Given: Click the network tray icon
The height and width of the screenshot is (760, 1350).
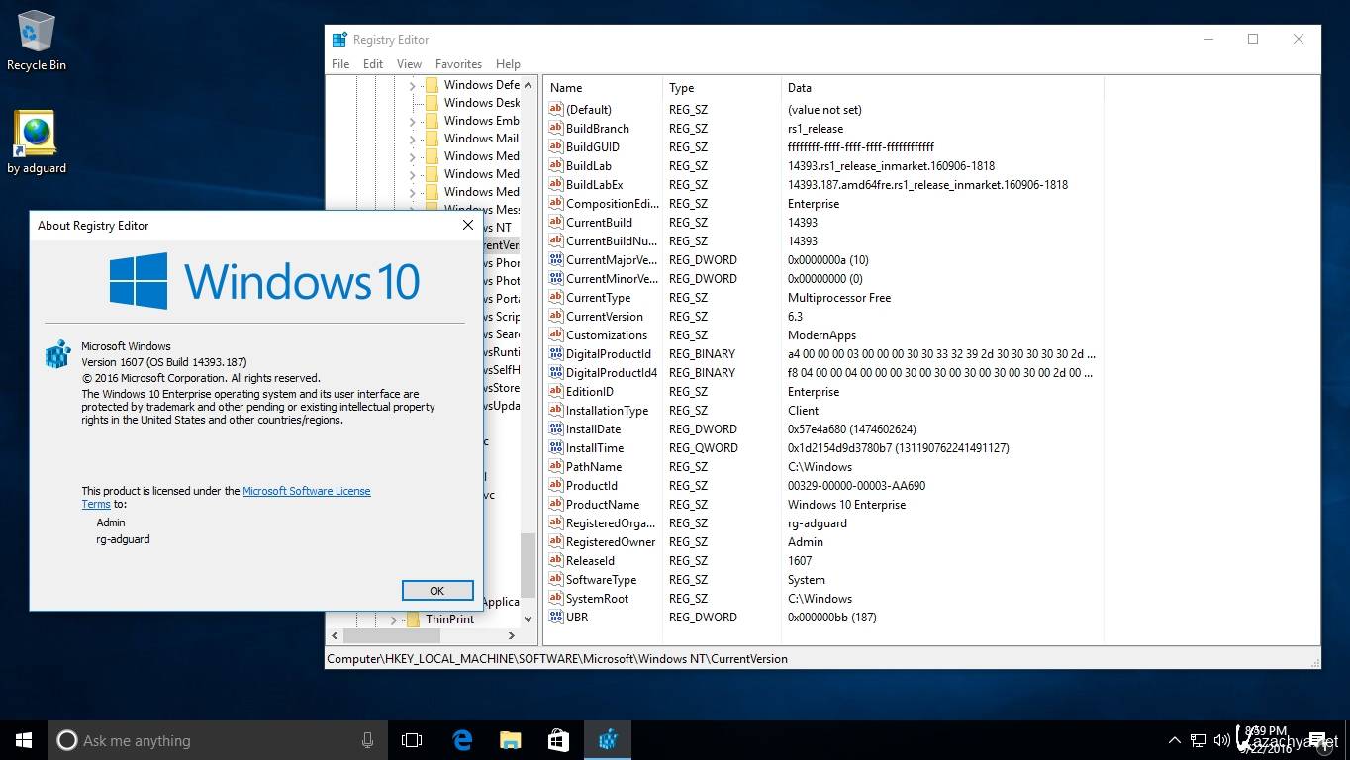Looking at the screenshot, I should (1199, 740).
